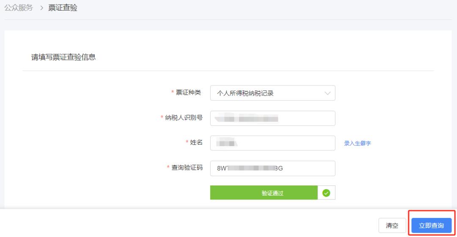Open the 个人所得税纳税记录 selection box
The width and height of the screenshot is (457, 237).
coord(267,93)
